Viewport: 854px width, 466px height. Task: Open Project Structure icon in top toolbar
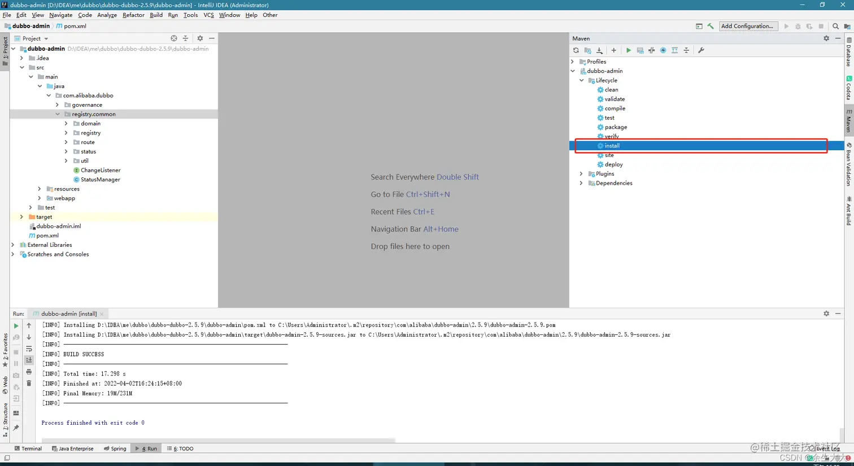(847, 26)
